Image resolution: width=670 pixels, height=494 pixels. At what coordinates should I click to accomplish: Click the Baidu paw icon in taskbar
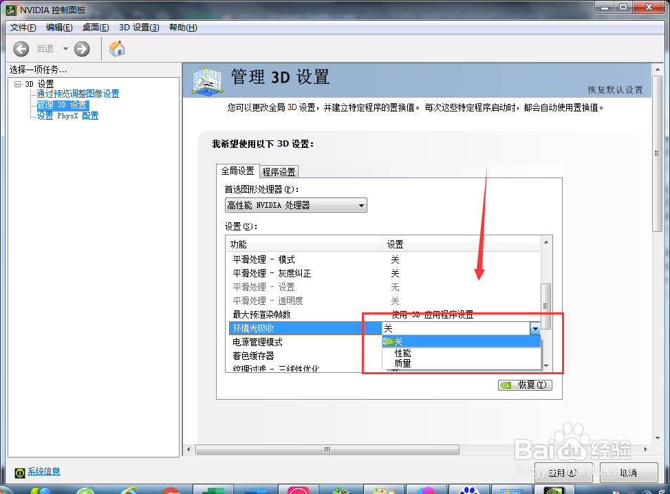coord(468,490)
